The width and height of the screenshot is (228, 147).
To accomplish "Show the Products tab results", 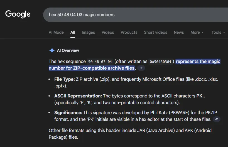I will click(x=129, y=32).
